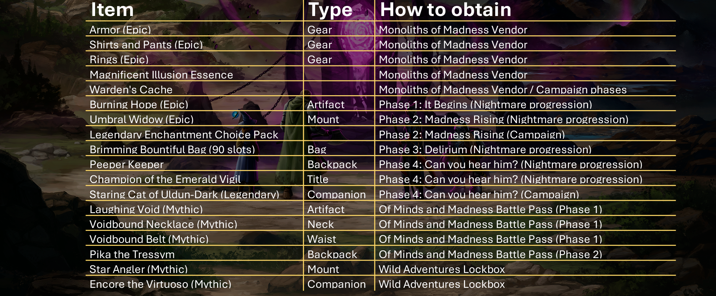
Task: Select the Shirts and Pants (Epic) item
Action: click(x=146, y=45)
